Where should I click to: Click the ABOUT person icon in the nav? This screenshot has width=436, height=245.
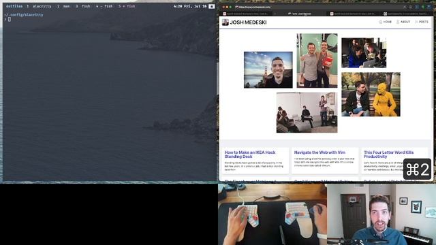pos(398,22)
